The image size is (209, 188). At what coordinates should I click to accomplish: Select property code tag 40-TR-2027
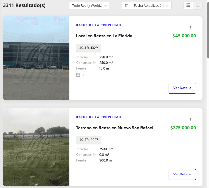point(89,140)
